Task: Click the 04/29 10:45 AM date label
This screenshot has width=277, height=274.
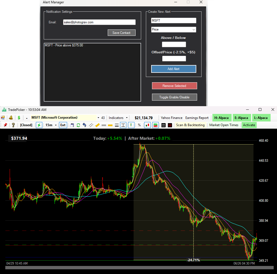Action: [x=17, y=263]
